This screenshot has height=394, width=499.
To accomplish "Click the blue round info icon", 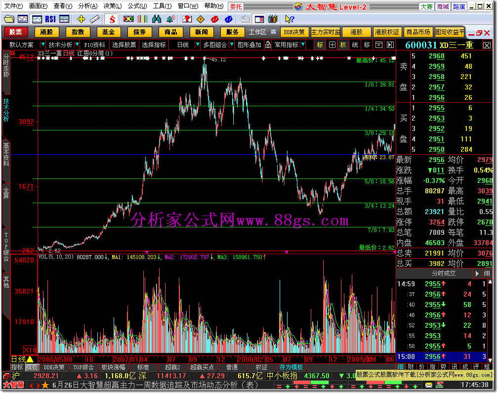I will [228, 19].
